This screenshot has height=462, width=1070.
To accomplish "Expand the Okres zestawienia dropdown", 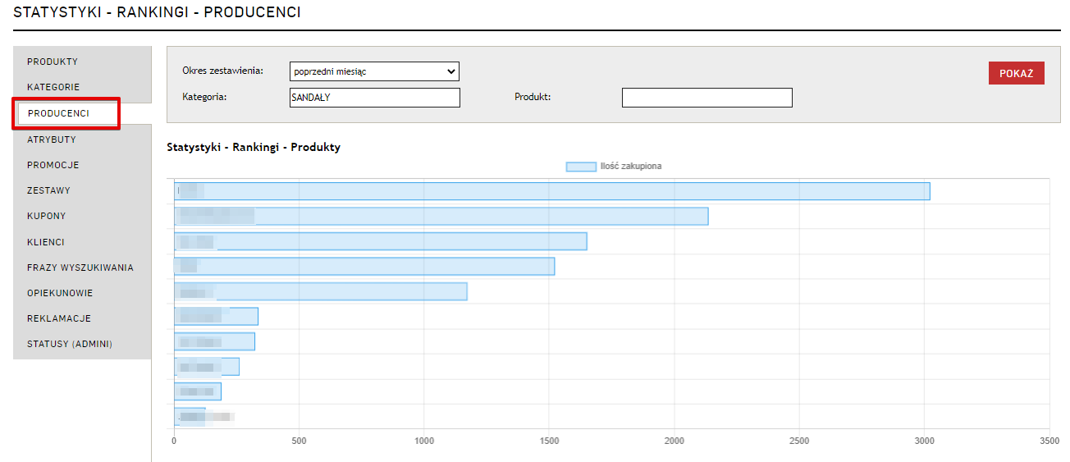I will tap(374, 71).
